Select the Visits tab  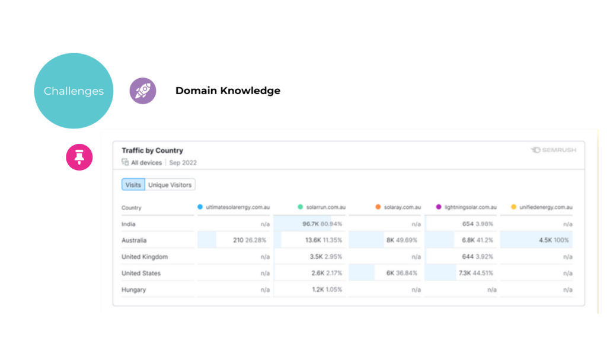click(133, 185)
